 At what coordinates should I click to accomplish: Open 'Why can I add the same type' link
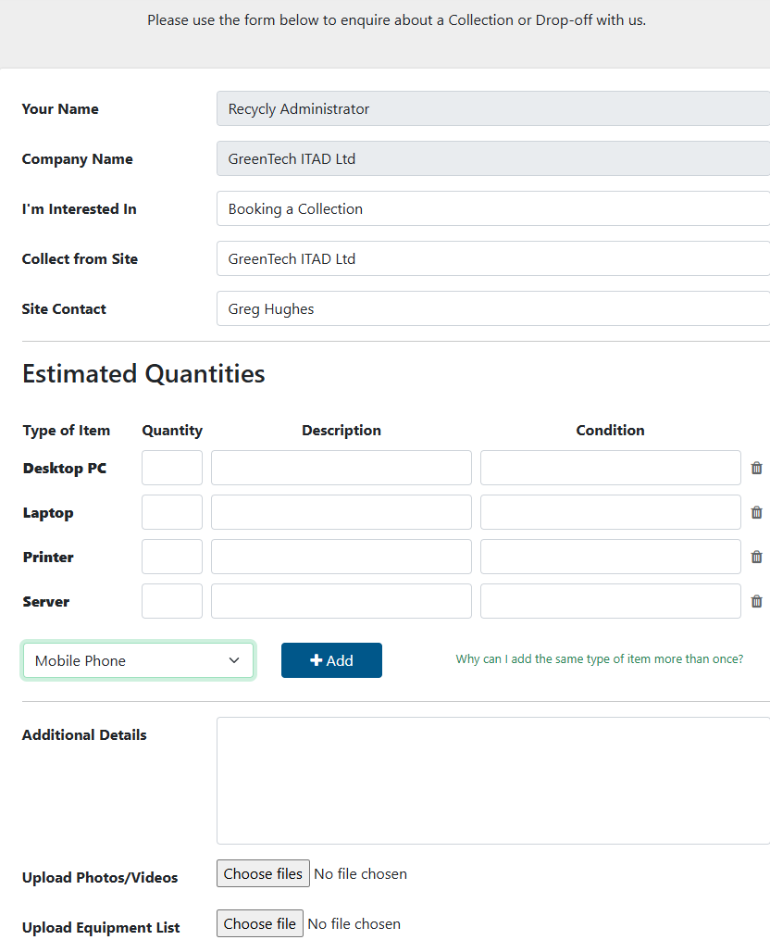pyautogui.click(x=599, y=659)
